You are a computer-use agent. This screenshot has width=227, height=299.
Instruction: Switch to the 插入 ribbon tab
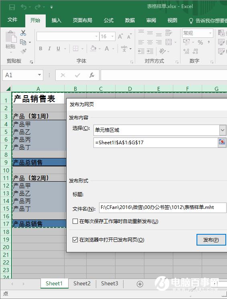(56, 20)
